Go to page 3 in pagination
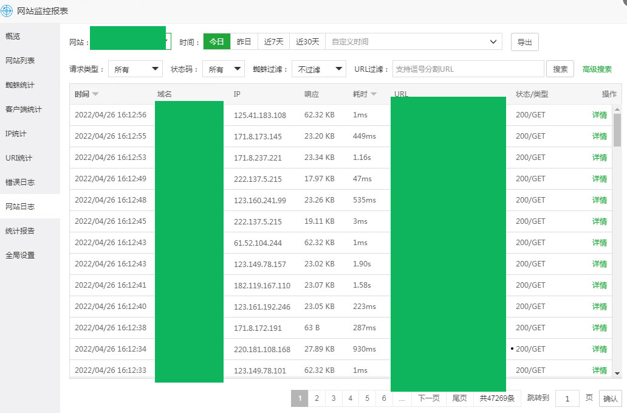Image resolution: width=627 pixels, height=413 pixels. (334, 398)
